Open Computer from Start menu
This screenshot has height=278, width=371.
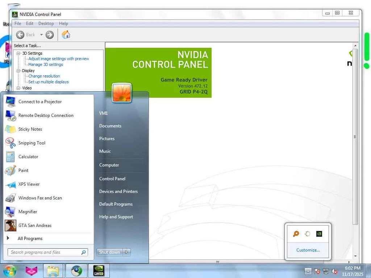pos(109,165)
